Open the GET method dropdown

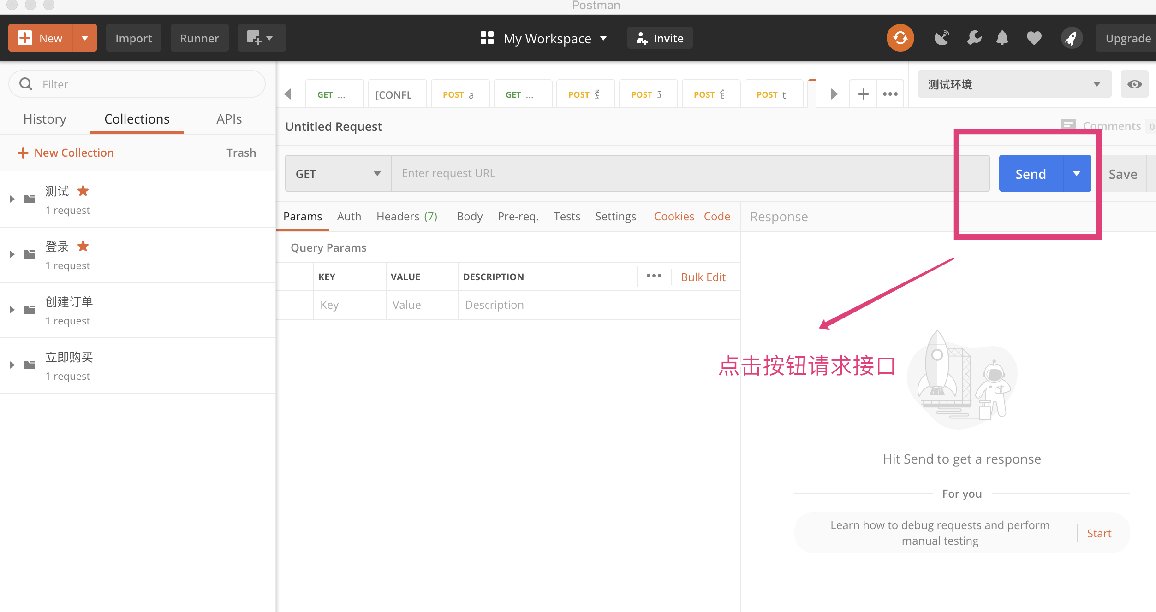338,174
